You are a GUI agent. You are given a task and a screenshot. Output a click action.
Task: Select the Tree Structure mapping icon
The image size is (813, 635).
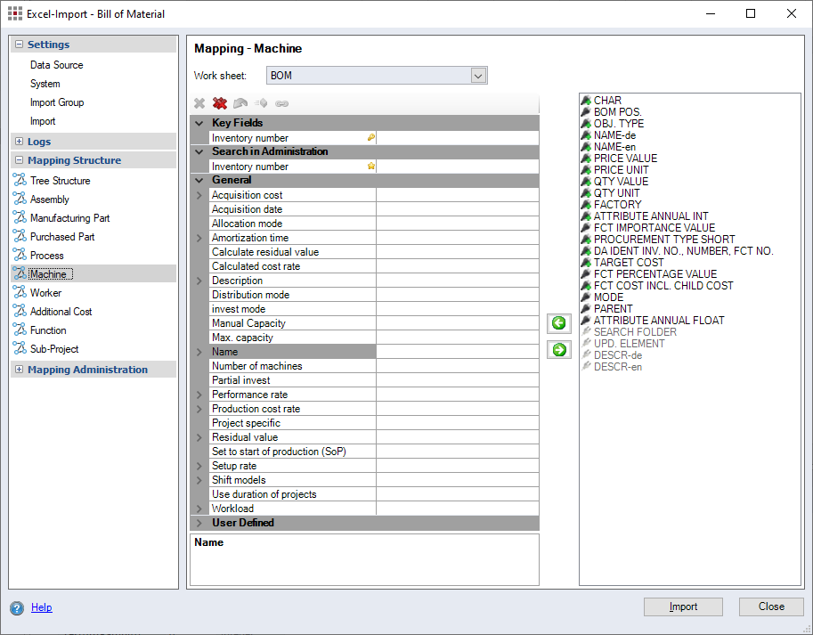20,181
